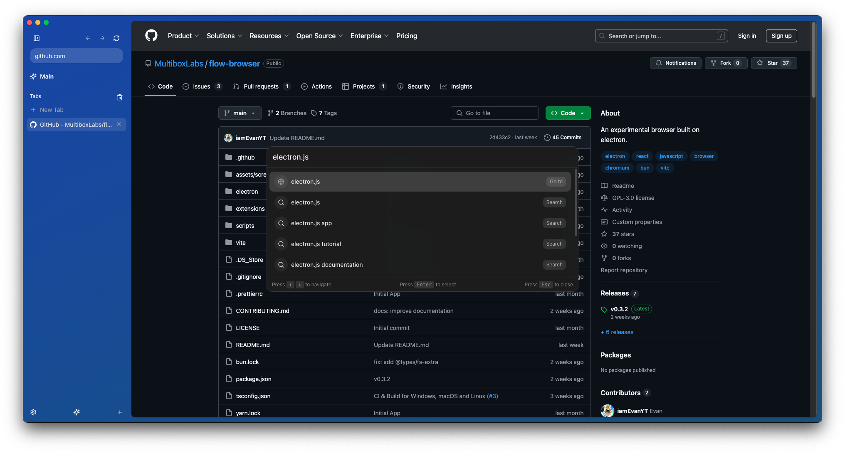Click the Notifications bell button
Screen dimensions: 845x453
pyautogui.click(x=675, y=63)
